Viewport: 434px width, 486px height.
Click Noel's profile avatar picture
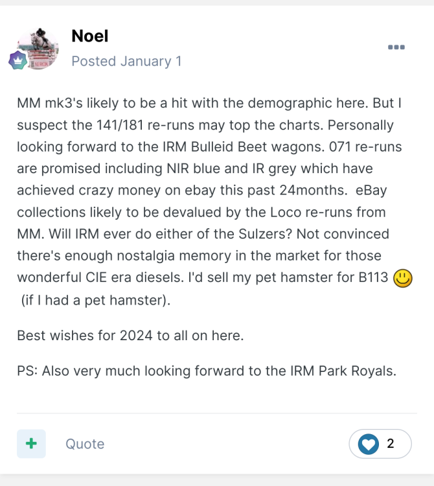(38, 49)
